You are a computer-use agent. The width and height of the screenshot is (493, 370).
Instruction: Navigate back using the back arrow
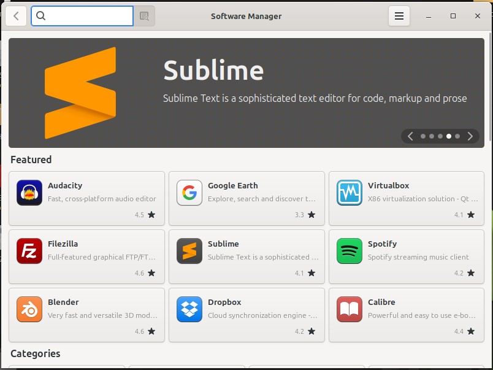[16, 16]
